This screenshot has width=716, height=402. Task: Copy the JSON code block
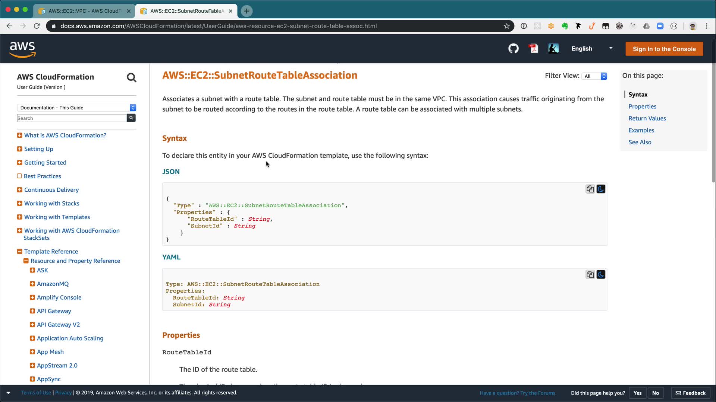pos(590,189)
